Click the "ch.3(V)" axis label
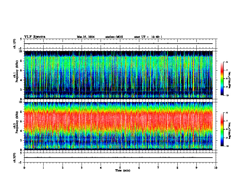Viewport: 243px width, 188px height. coord(14,158)
